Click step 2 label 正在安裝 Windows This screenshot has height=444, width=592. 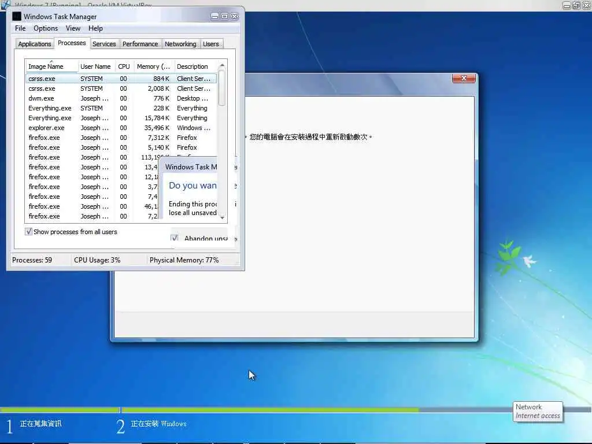click(x=158, y=424)
